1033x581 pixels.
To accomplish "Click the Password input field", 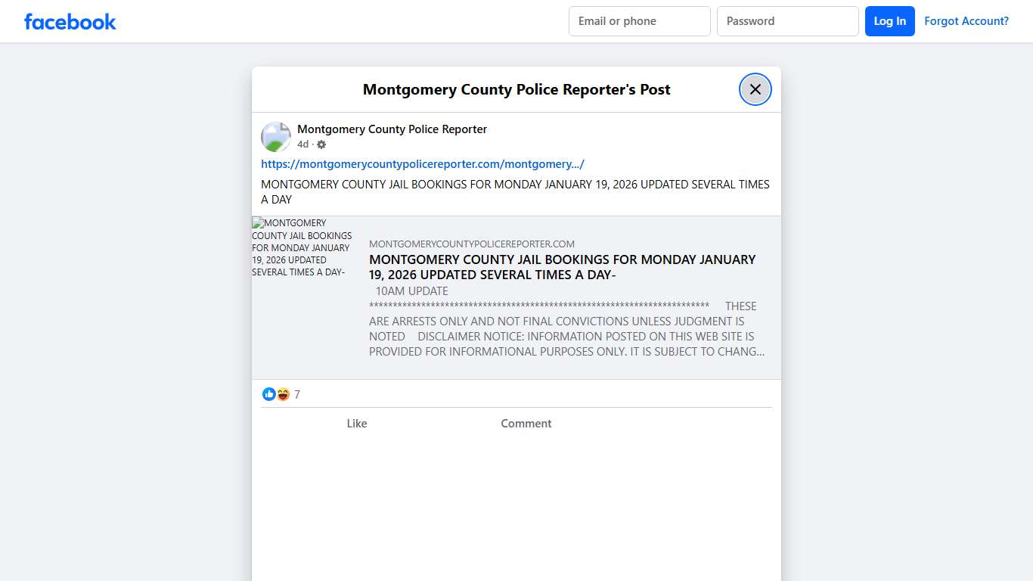I will (x=787, y=21).
